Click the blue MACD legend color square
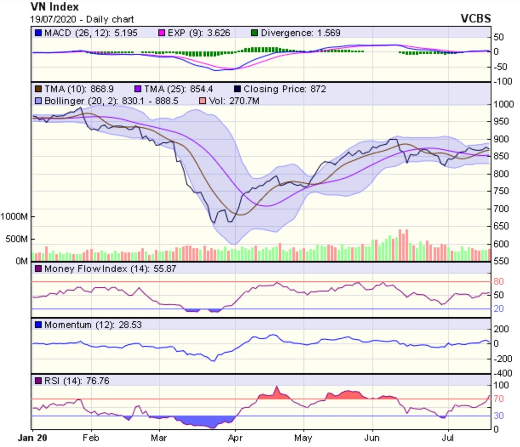The width and height of the screenshot is (520, 447). (38, 33)
